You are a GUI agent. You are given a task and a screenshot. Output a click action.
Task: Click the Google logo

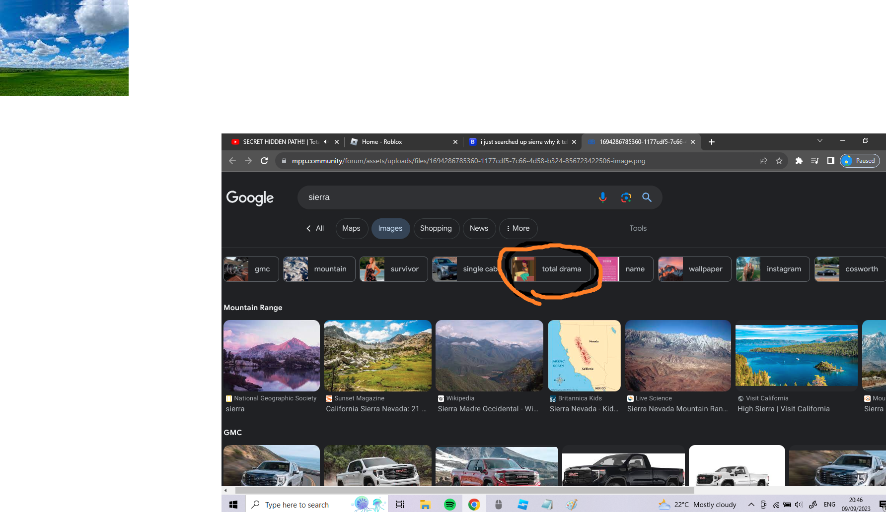tap(250, 198)
